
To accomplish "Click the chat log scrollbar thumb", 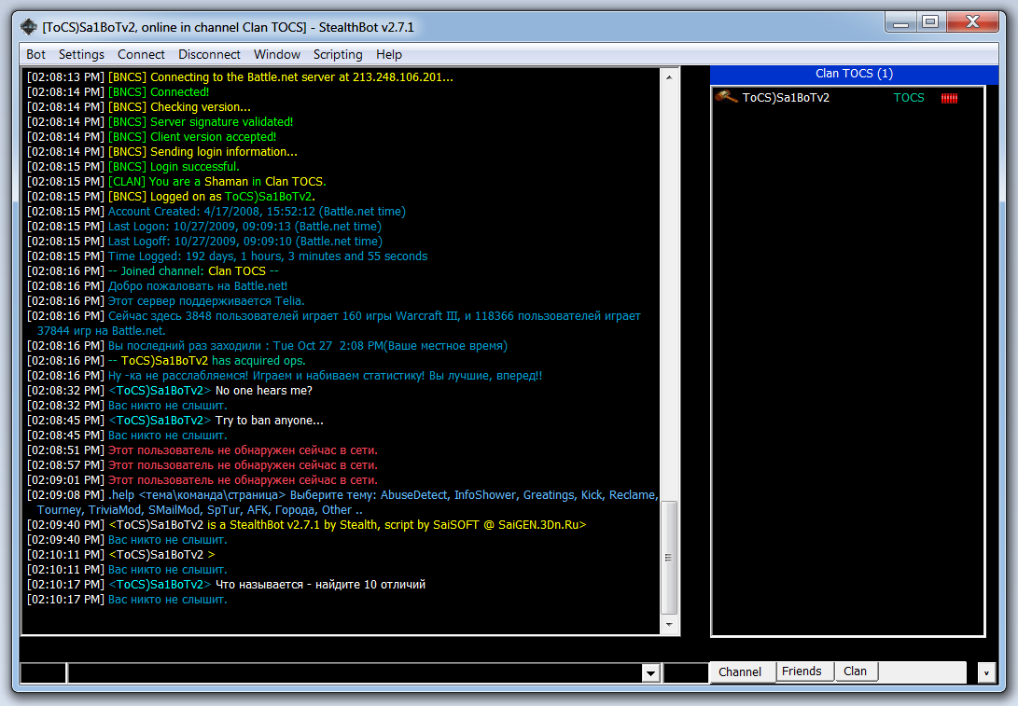I will 669,558.
